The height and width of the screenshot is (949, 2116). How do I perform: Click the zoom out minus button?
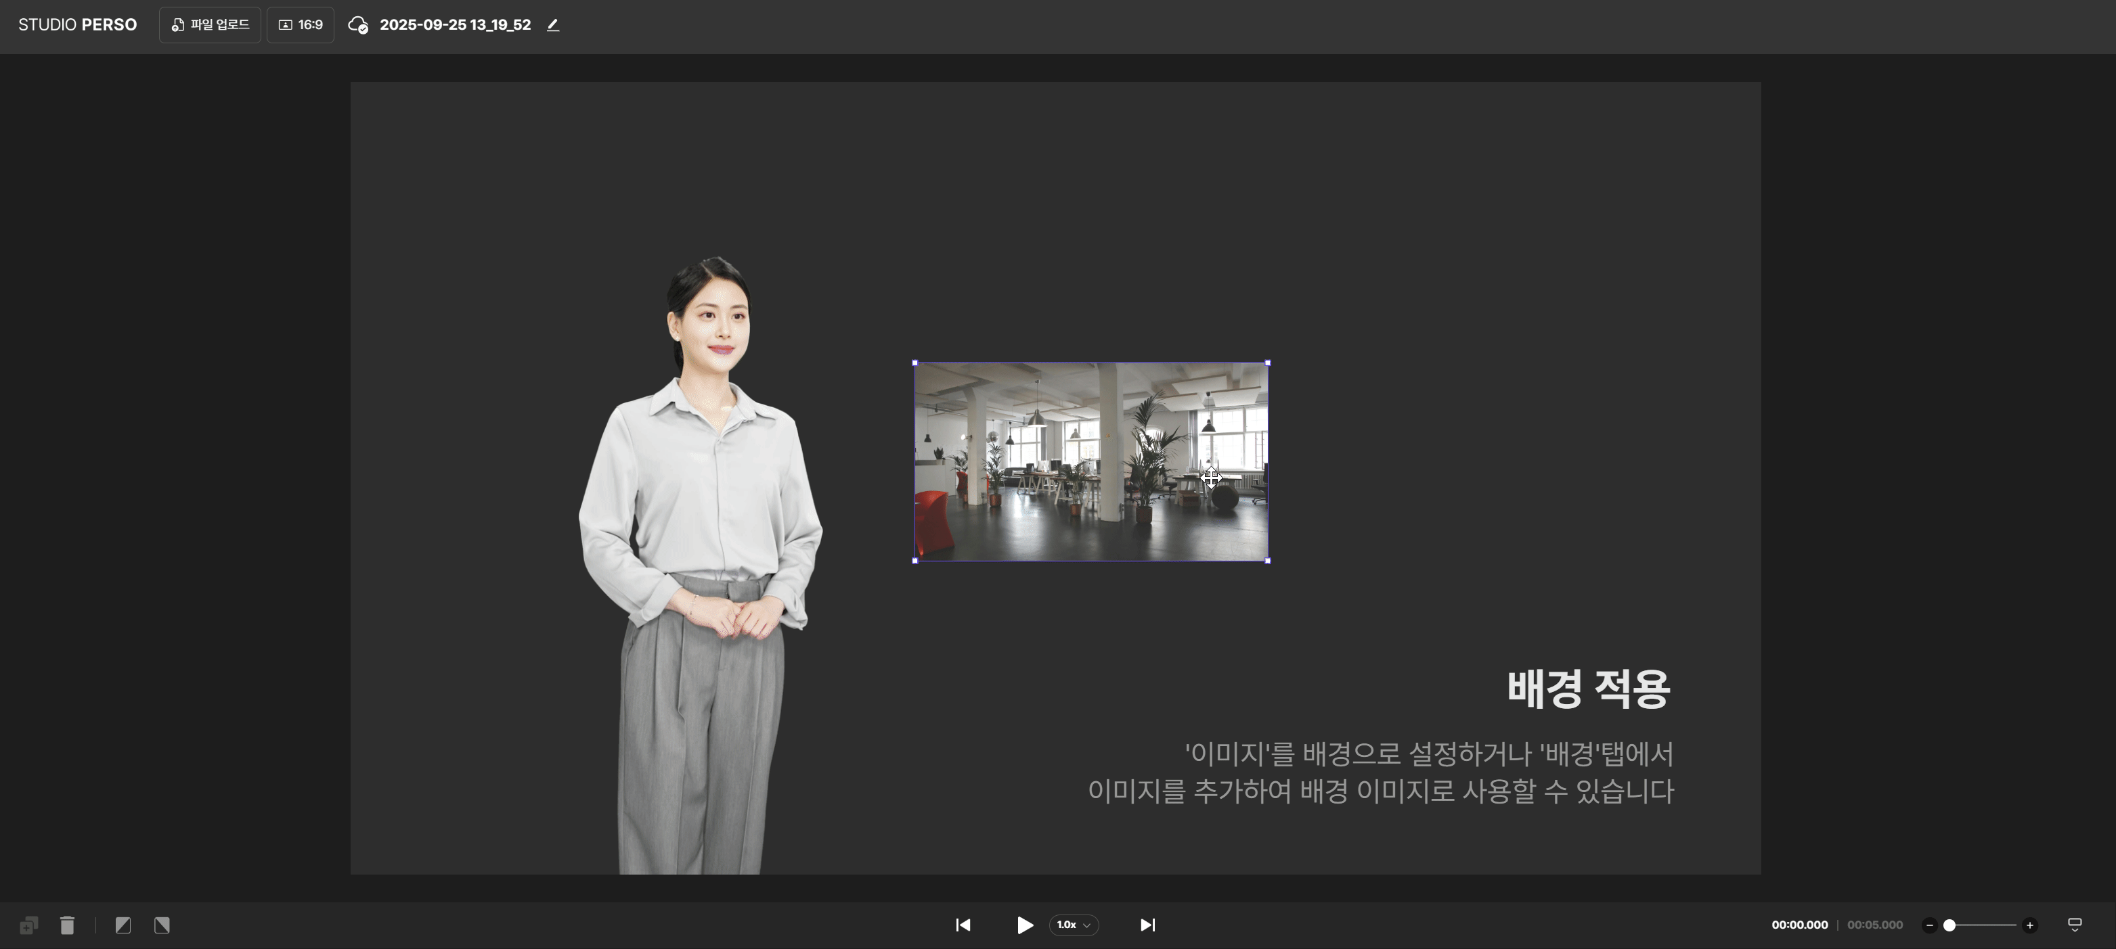pos(1930,925)
